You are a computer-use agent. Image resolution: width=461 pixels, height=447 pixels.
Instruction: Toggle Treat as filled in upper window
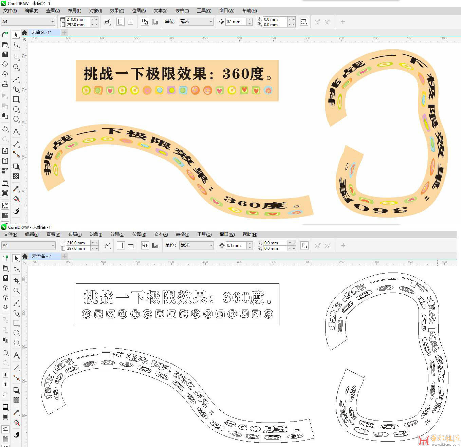tap(304, 22)
